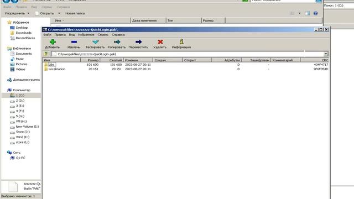This screenshot has width=354, height=199.
Task: Click the Избранное favorites header
Action: 20,22
